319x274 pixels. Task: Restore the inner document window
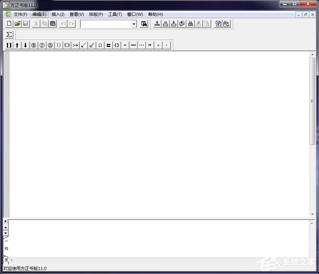click(305, 14)
